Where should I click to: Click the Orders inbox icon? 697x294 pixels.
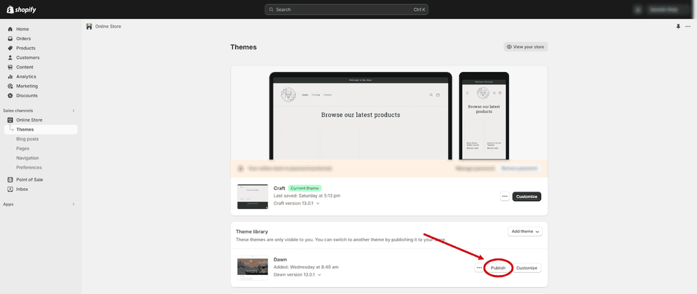(10, 39)
